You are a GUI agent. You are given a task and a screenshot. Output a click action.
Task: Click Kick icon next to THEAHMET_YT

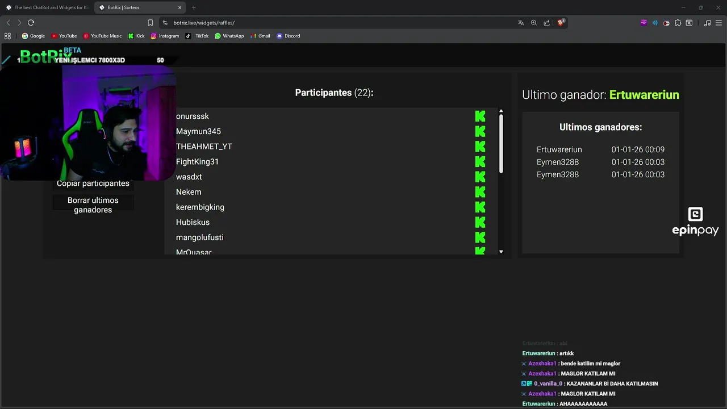pos(481,147)
